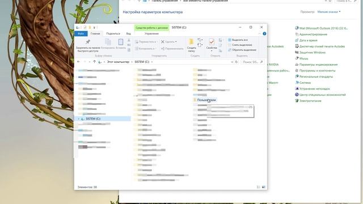The image size is (363, 204).
Task: Open Mail (Microsoft Outlook 2016) in Control Panel
Action: coord(322,28)
